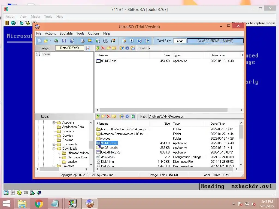Image resolution: width=279 pixels, height=209 pixels.
Task: Click the Compress ISO icon
Action: [x=90, y=41]
